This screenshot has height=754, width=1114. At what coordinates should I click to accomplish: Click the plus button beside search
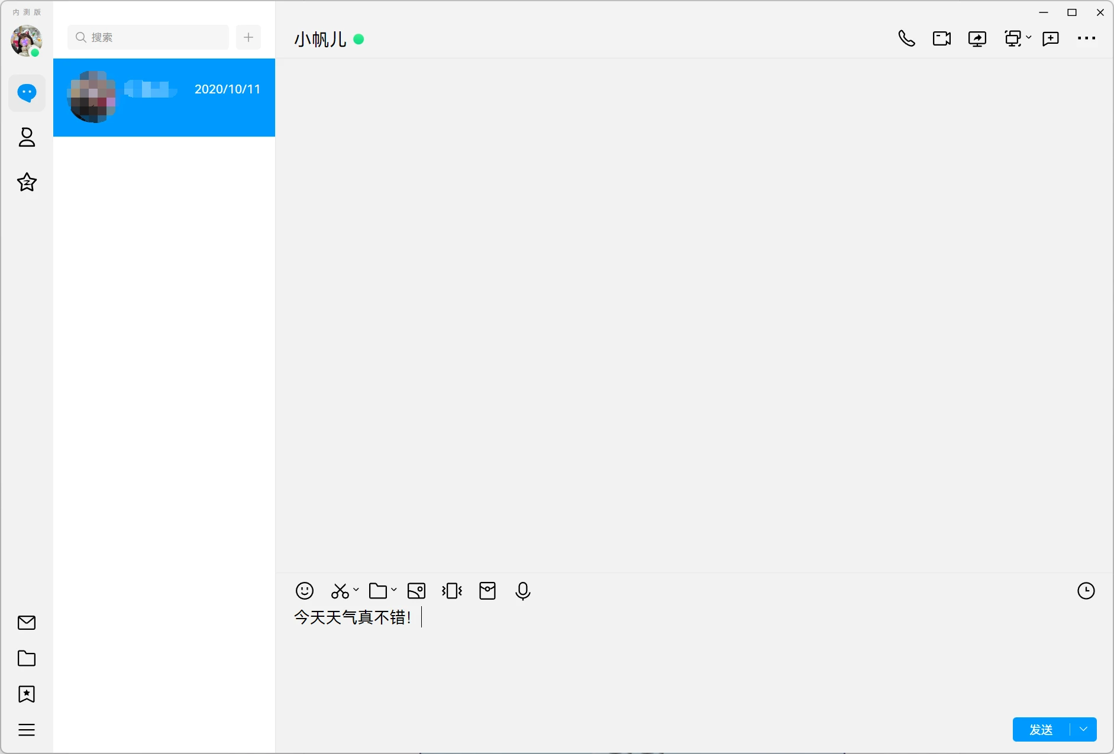click(x=248, y=37)
